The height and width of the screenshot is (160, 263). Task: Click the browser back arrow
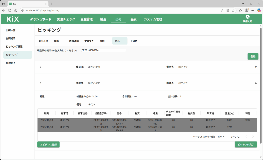4,10
